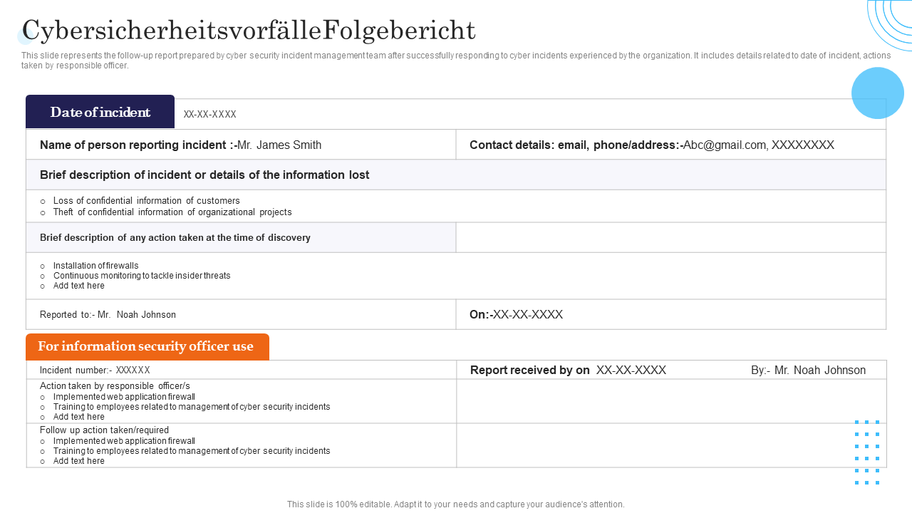Viewport: 912px width, 513px height.
Task: Select "Add text here" below Continuous monitoring bullet
Action: 79,286
